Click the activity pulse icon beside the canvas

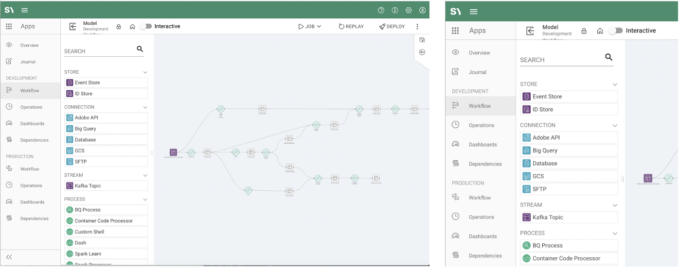[x=422, y=52]
